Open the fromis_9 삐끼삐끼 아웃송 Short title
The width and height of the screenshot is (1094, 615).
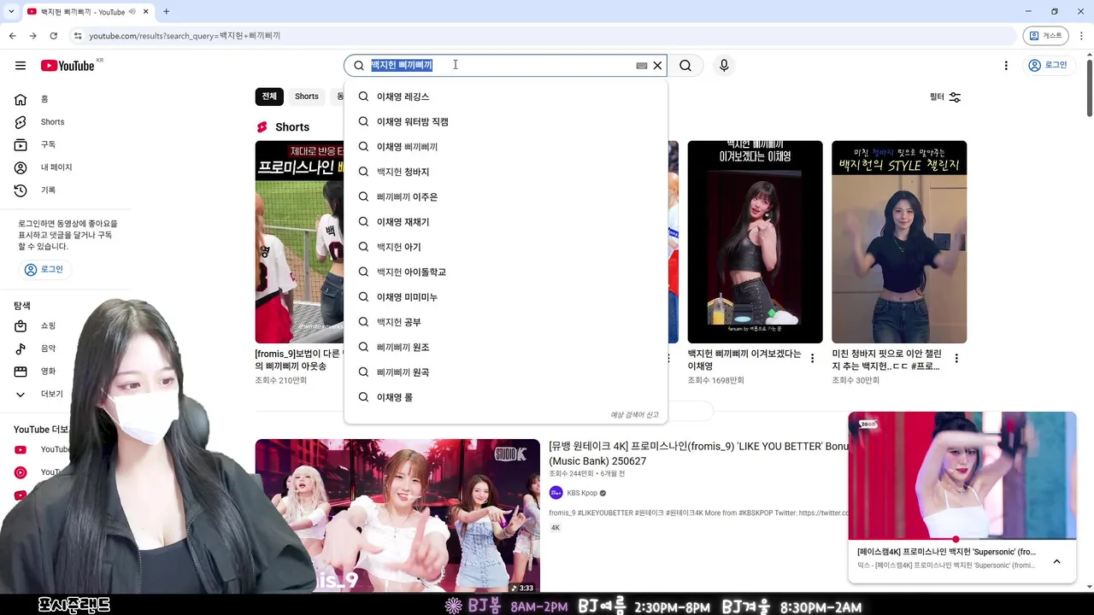[298, 360]
